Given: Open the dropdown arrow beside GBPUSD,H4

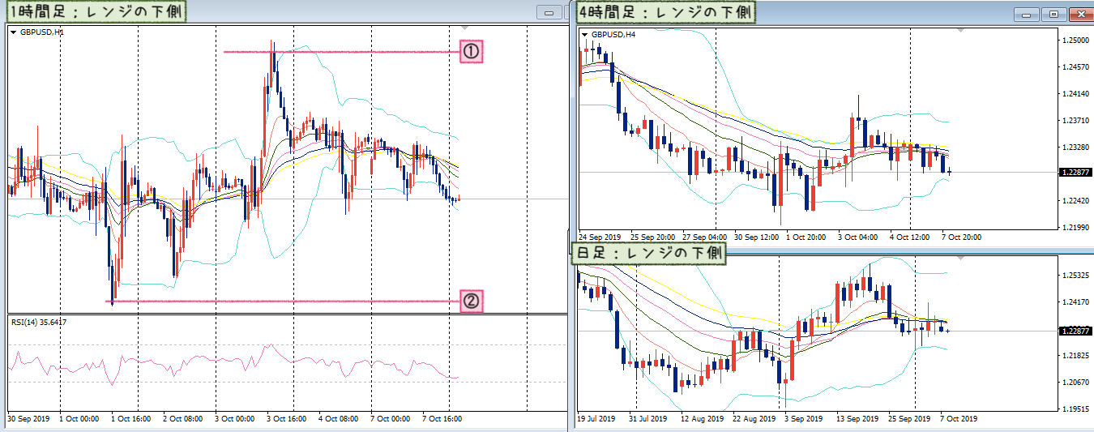Looking at the screenshot, I should pyautogui.click(x=586, y=35).
